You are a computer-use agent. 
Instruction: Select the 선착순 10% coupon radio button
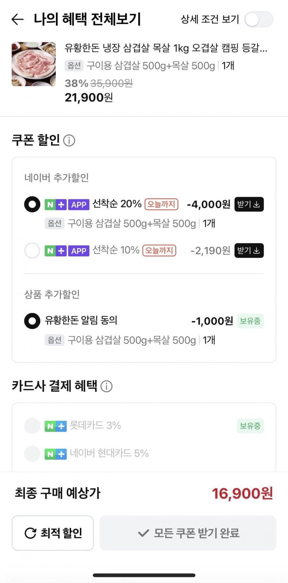click(x=32, y=250)
